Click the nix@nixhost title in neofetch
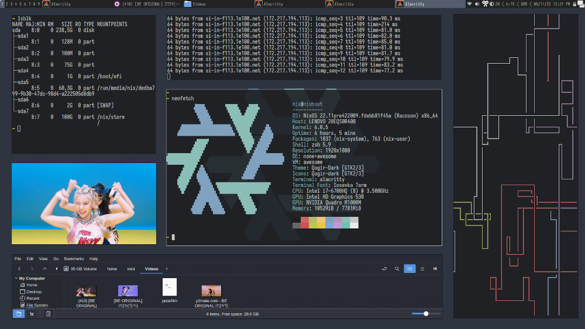The width and height of the screenshot is (585, 329). click(308, 104)
